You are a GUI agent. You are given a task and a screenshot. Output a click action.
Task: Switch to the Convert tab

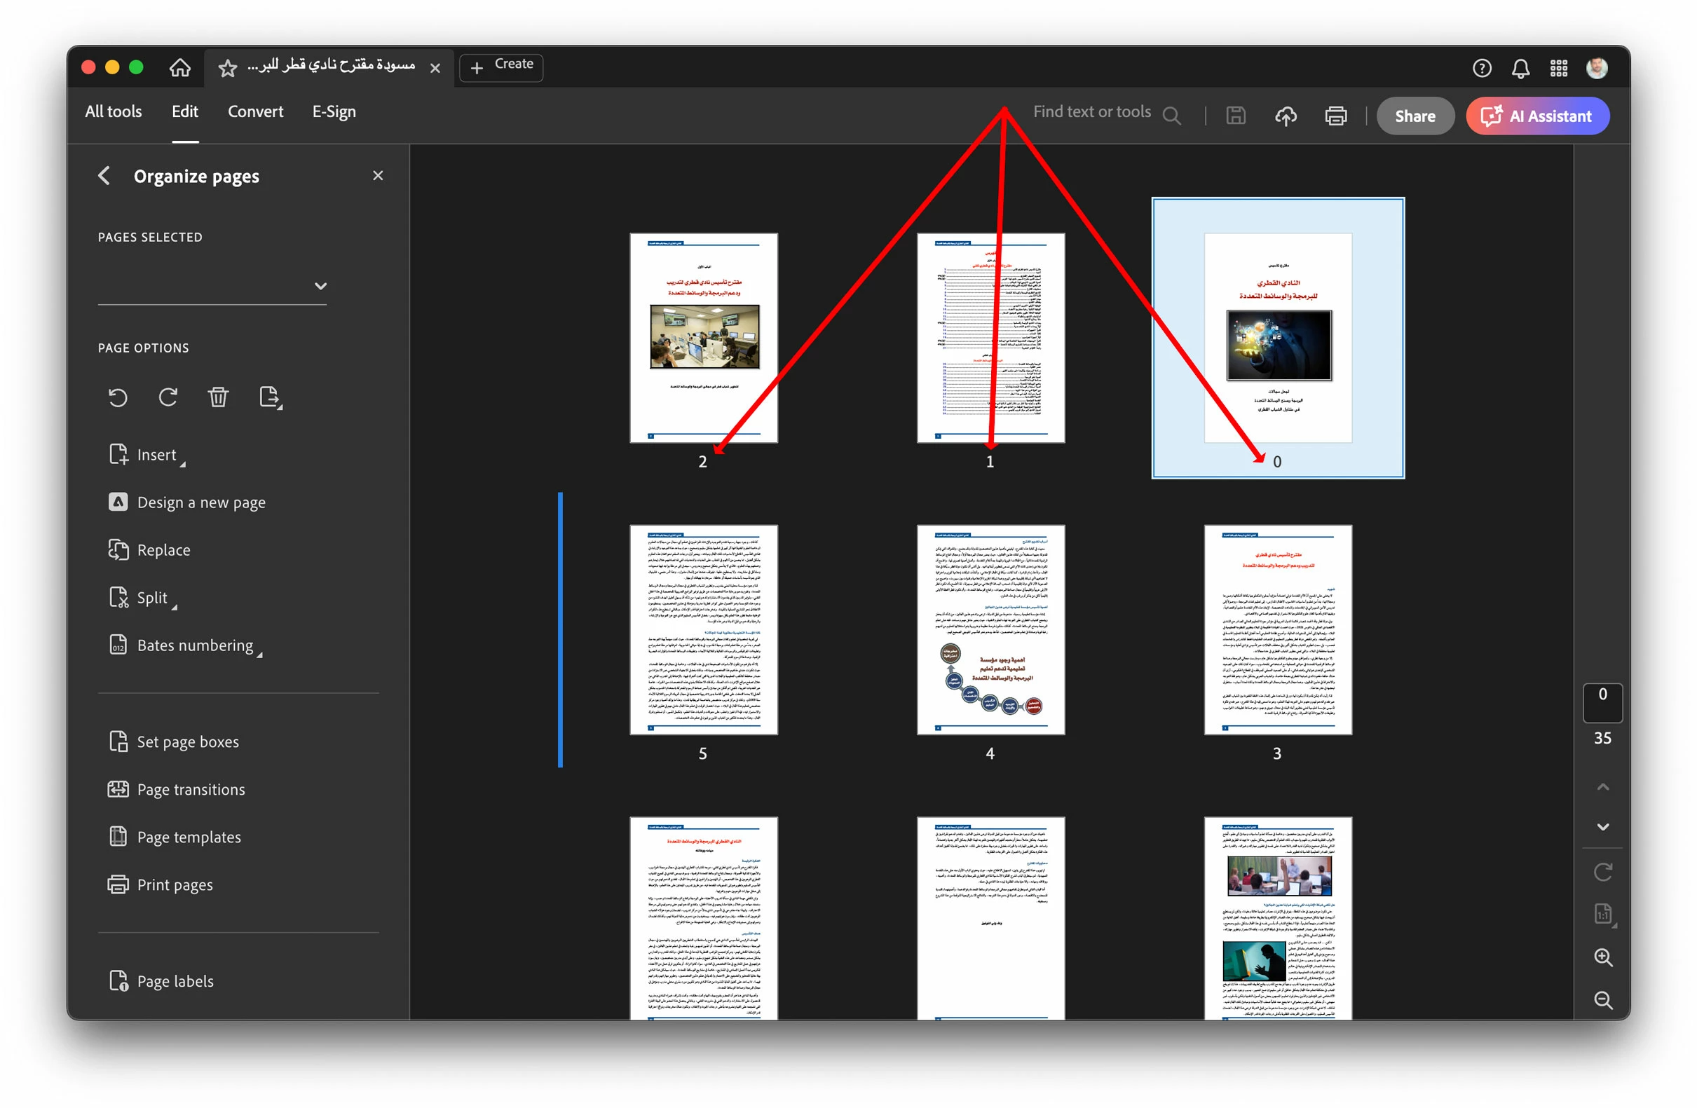click(x=255, y=112)
